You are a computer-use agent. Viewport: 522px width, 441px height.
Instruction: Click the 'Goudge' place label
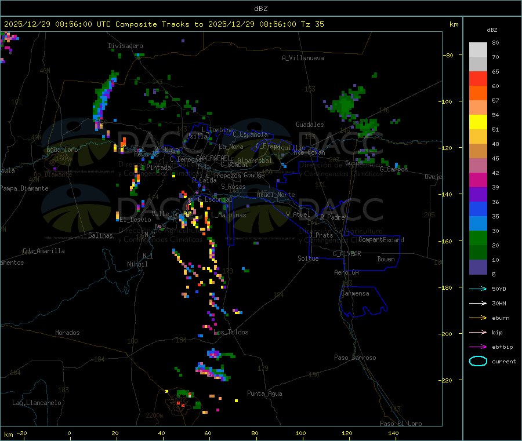click(x=254, y=175)
